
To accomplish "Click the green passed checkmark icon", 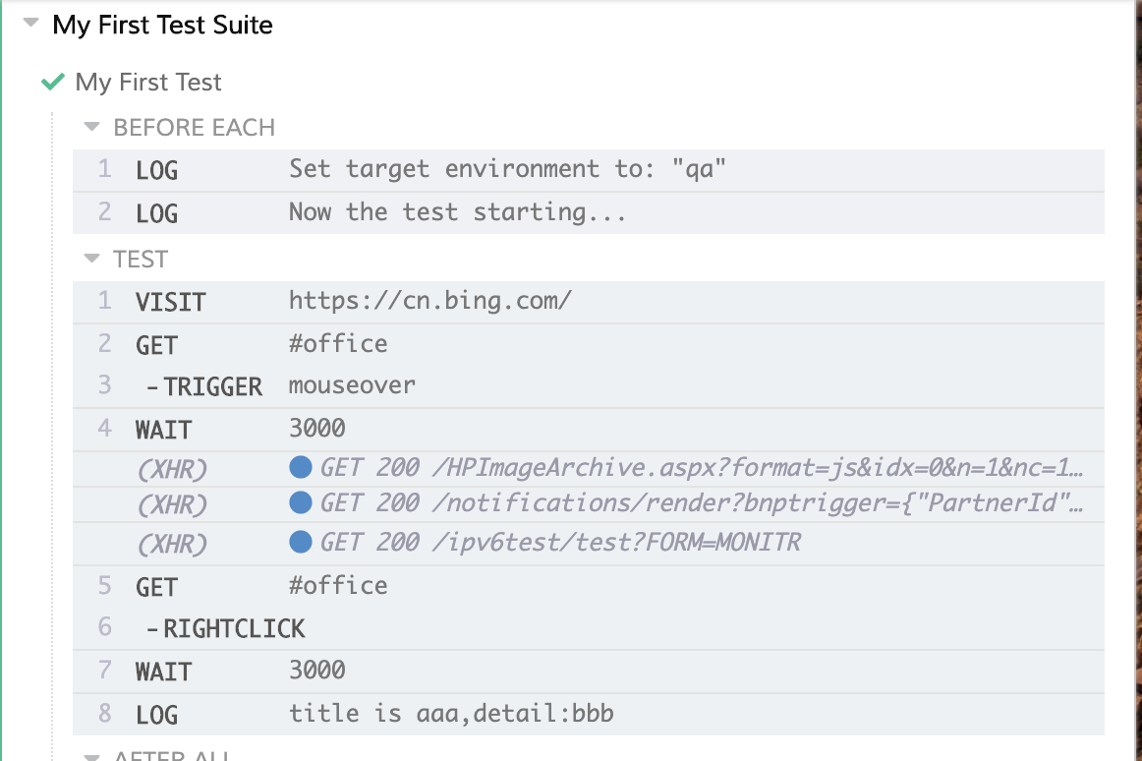I will pyautogui.click(x=53, y=83).
